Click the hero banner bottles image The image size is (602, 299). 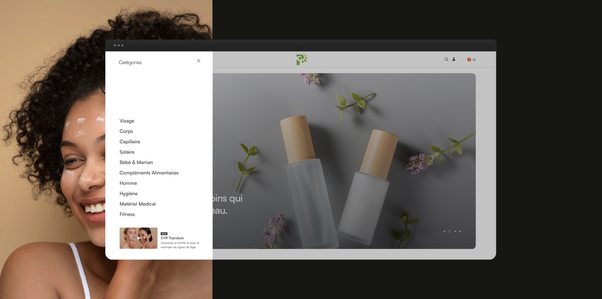tap(344, 161)
